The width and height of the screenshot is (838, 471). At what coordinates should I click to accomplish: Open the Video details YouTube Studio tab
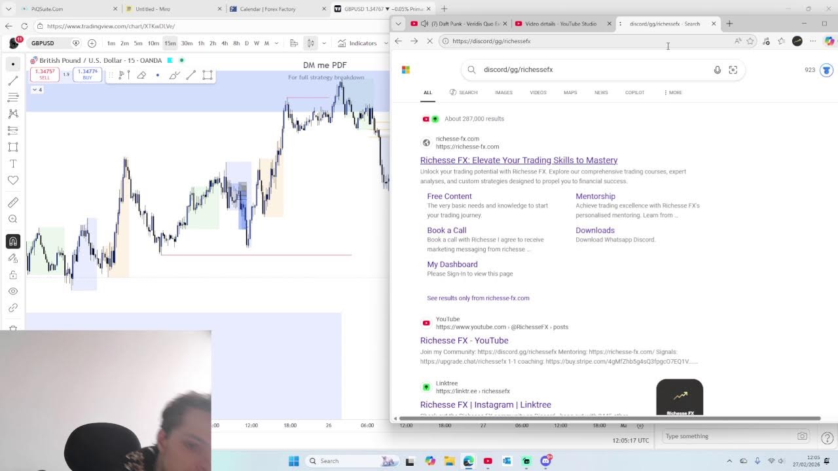[x=563, y=24]
